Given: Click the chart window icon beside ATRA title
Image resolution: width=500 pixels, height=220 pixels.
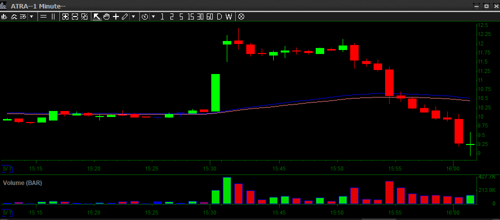Looking at the screenshot, I should click(4, 5).
